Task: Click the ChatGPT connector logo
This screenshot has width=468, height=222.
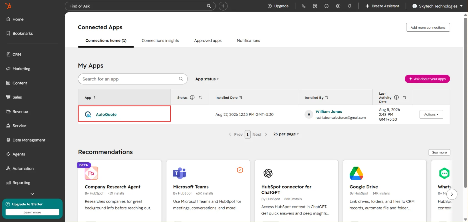Action: point(268,173)
